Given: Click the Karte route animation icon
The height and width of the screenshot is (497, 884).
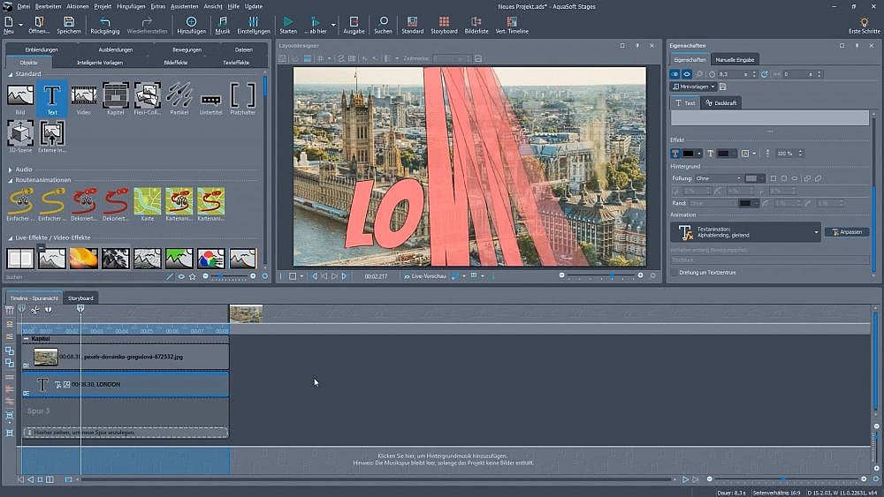Looking at the screenshot, I should [x=148, y=202].
